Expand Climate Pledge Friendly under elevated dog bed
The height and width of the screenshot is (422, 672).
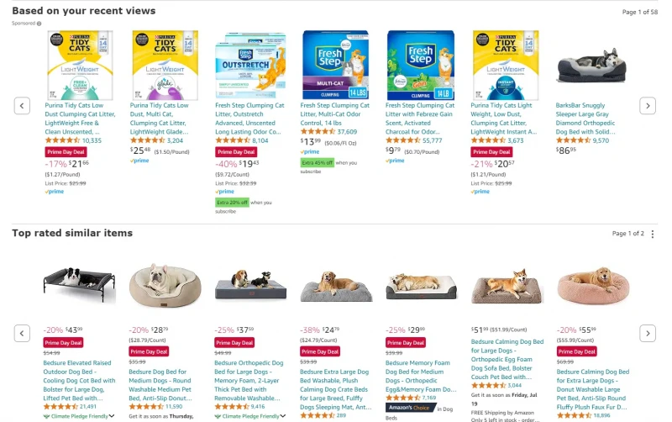coord(79,416)
